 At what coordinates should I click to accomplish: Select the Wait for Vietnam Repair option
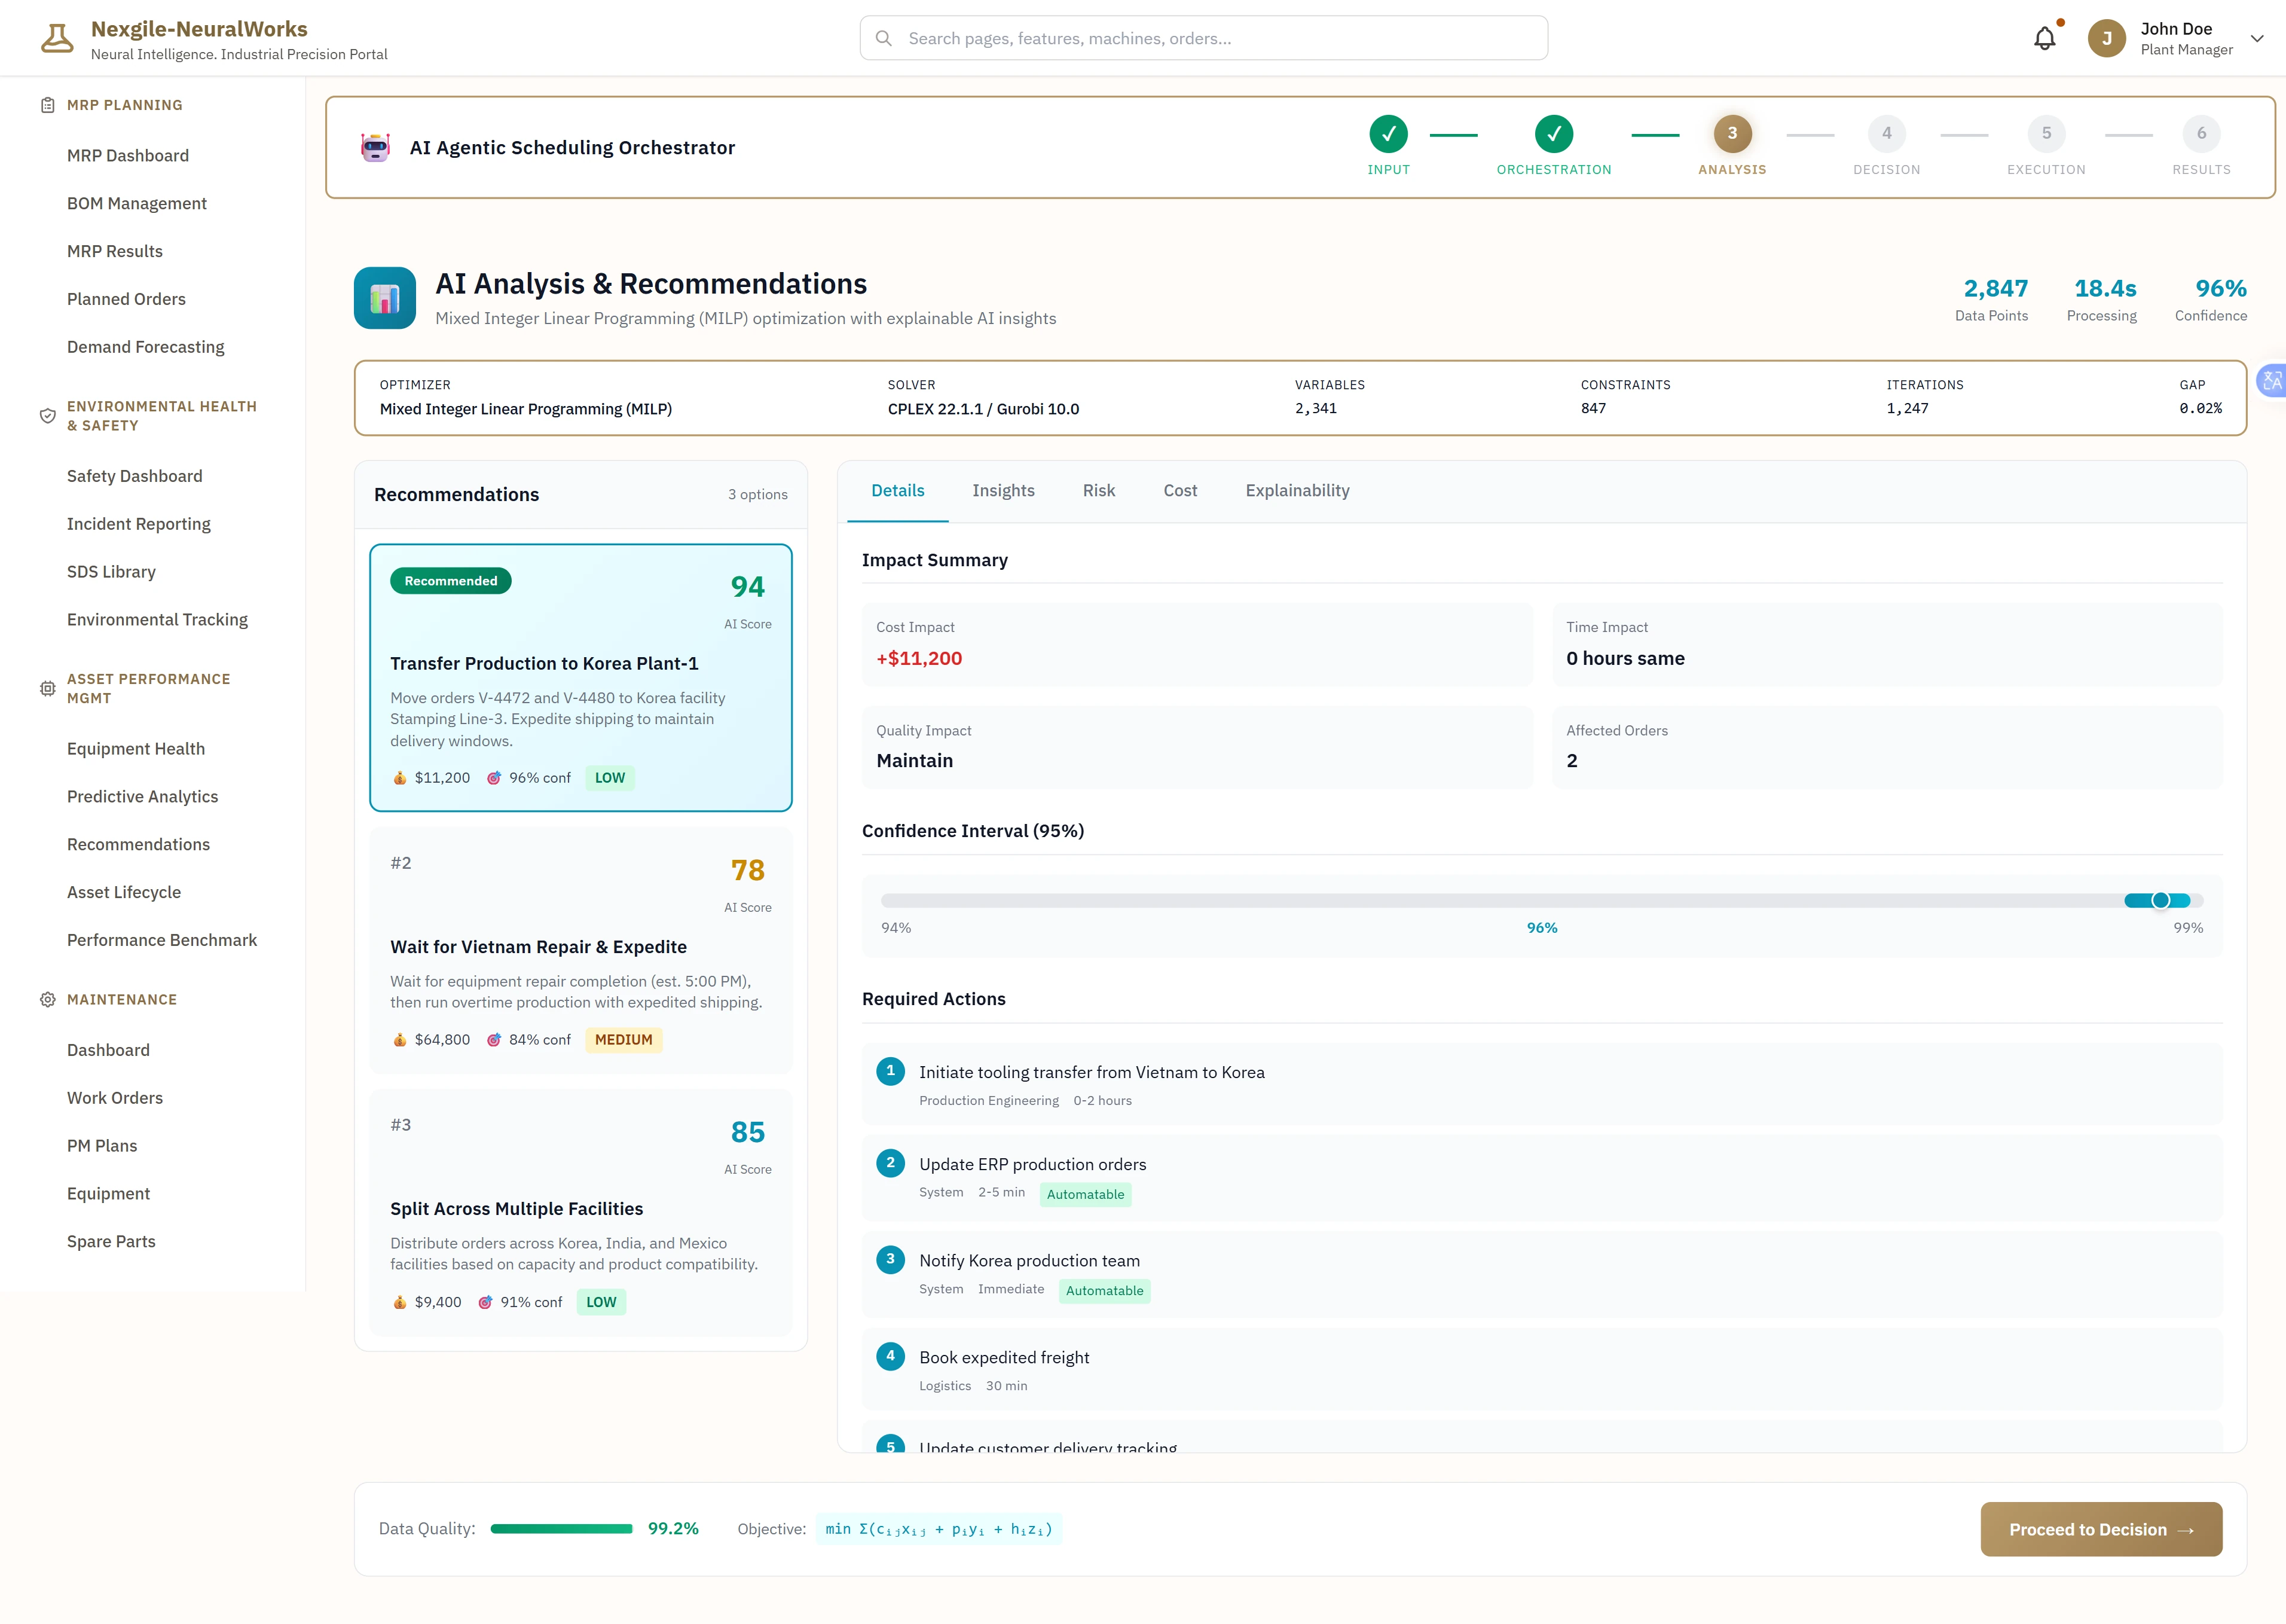[x=580, y=950]
